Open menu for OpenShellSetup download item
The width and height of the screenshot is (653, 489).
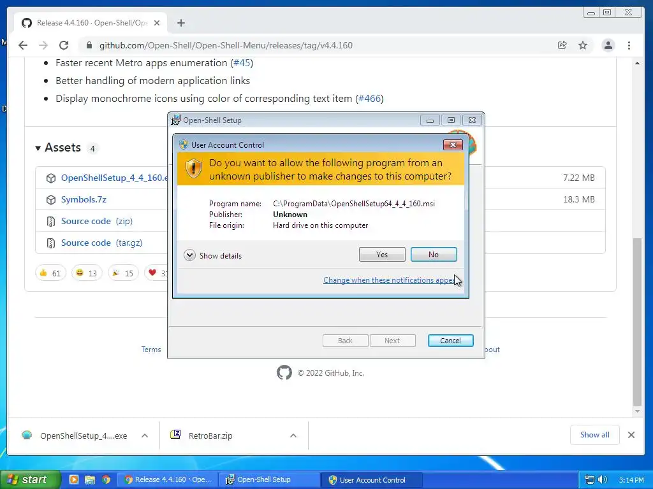[145, 436]
